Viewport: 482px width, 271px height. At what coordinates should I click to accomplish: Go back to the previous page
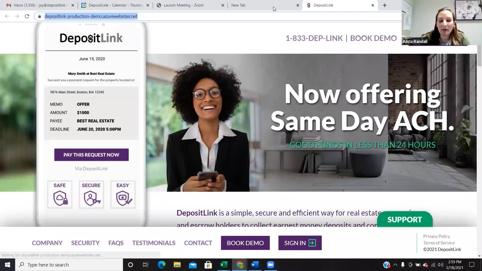click(x=7, y=16)
